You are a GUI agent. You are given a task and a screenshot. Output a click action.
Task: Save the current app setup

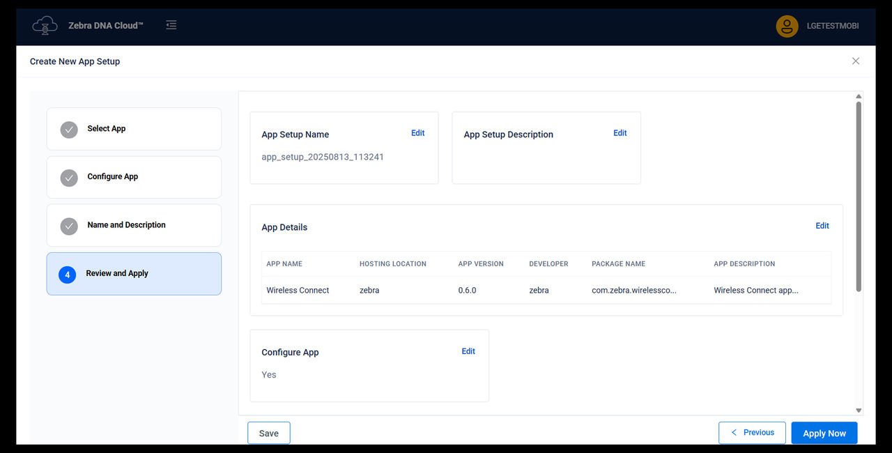[x=268, y=432]
